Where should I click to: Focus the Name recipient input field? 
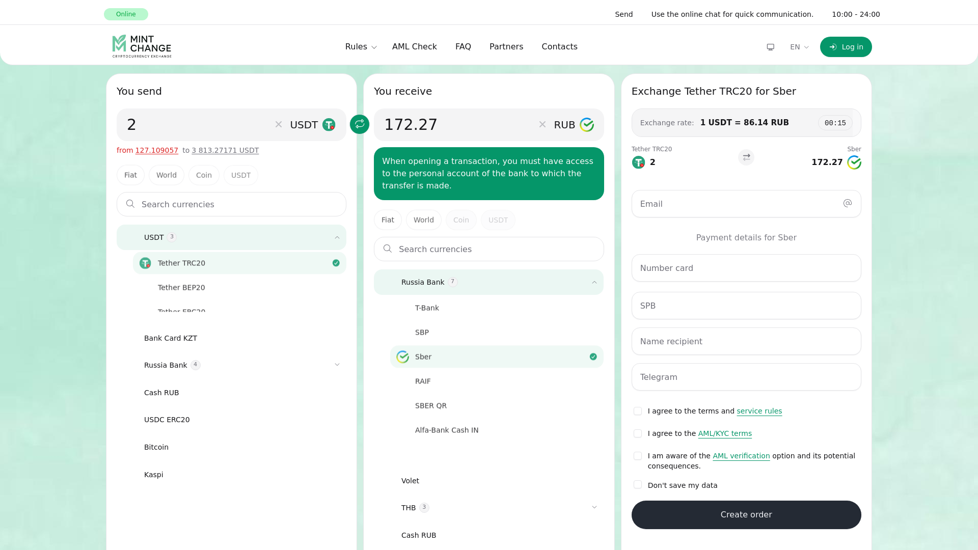(746, 341)
